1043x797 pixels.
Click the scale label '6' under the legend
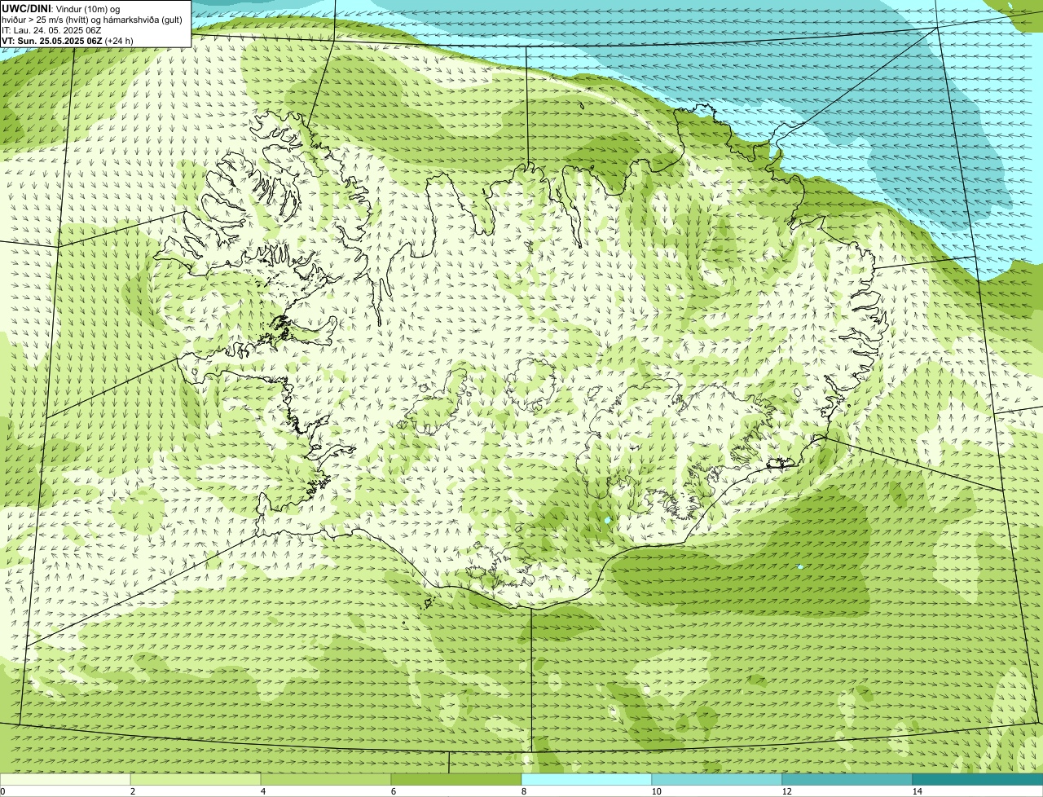(393, 791)
